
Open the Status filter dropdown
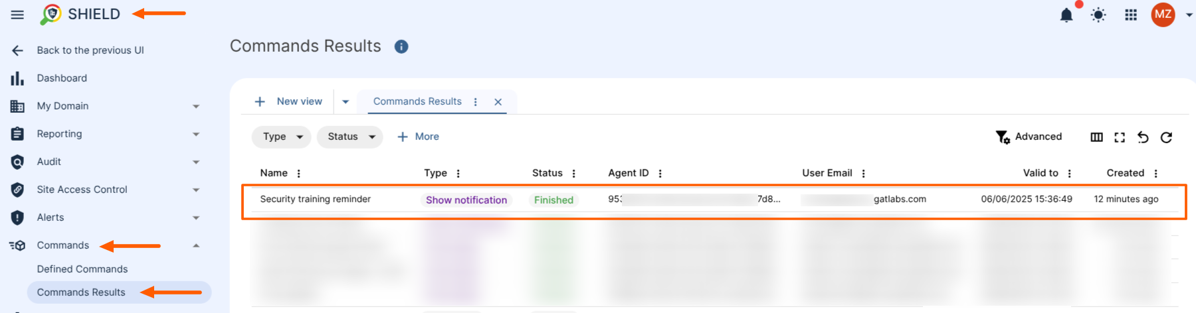[x=350, y=137]
